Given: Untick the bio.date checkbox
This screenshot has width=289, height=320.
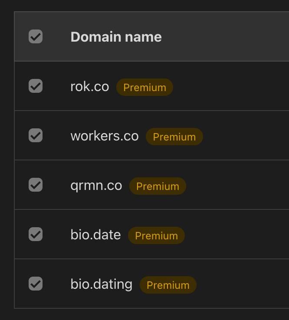Looking at the screenshot, I should (36, 235).
